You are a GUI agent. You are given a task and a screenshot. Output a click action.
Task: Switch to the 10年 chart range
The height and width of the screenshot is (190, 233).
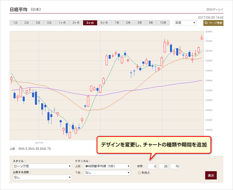tap(163, 23)
